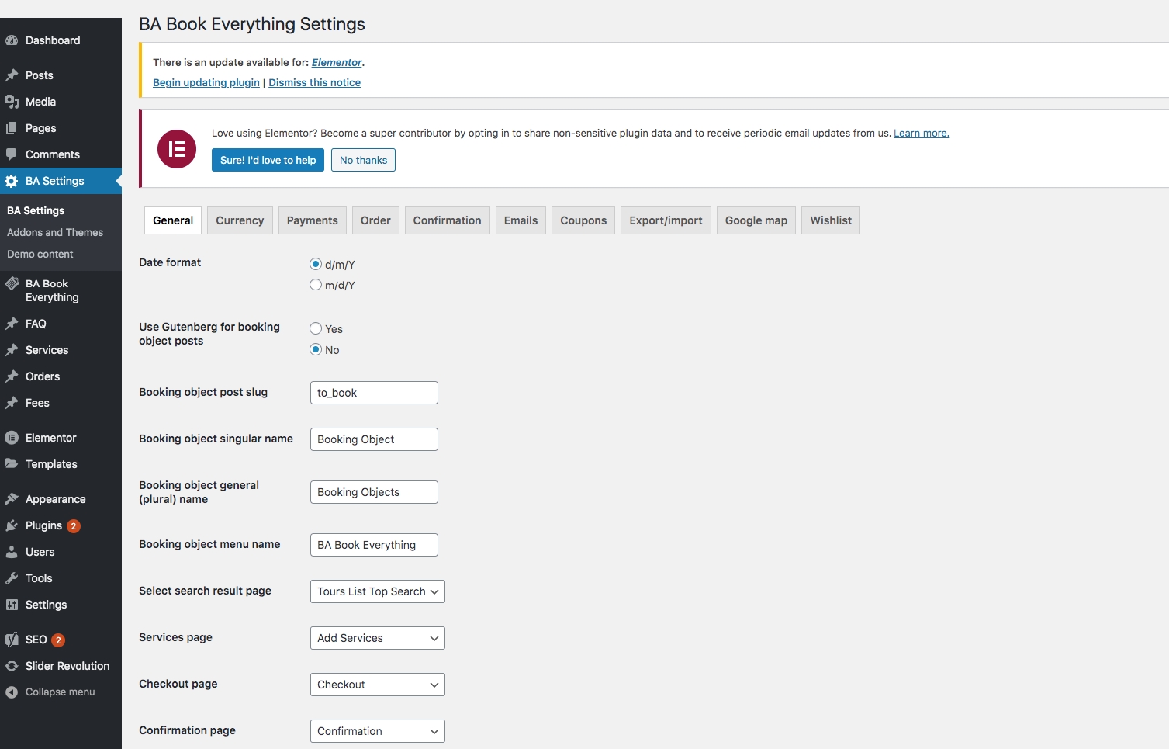This screenshot has width=1169, height=749.
Task: Enable Gutenberg with the Yes option
Action: click(316, 328)
